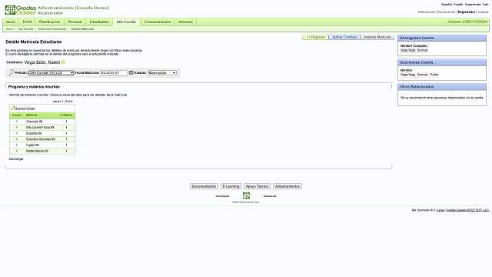
Task: Click the Adiestramientos footer button
Action: click(x=288, y=186)
